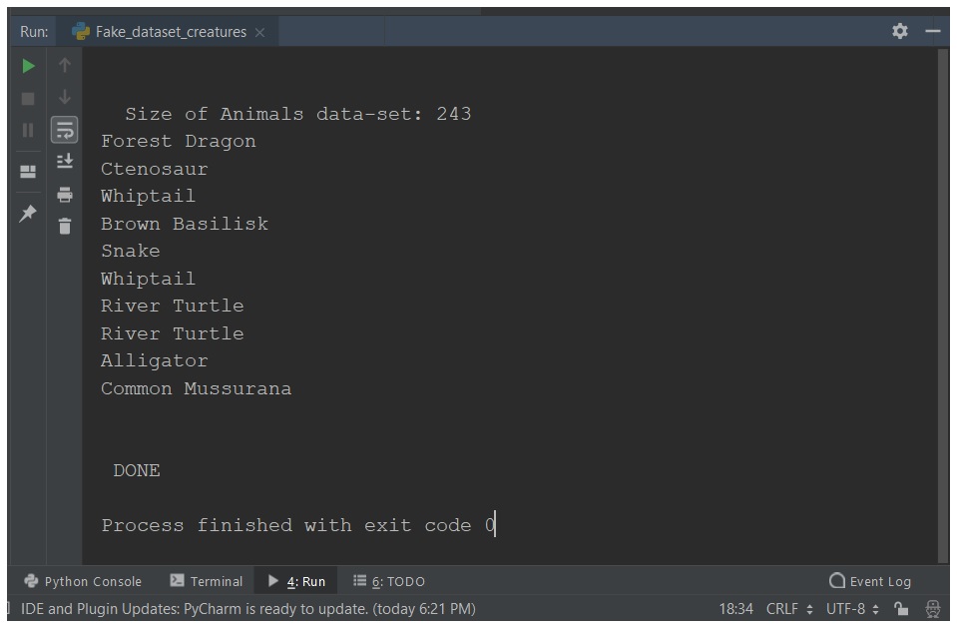This screenshot has height=626, width=957.
Task: Click the Stop process square icon
Action: click(x=28, y=98)
